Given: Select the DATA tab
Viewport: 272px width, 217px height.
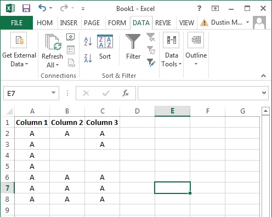Looking at the screenshot, I should click(141, 23).
